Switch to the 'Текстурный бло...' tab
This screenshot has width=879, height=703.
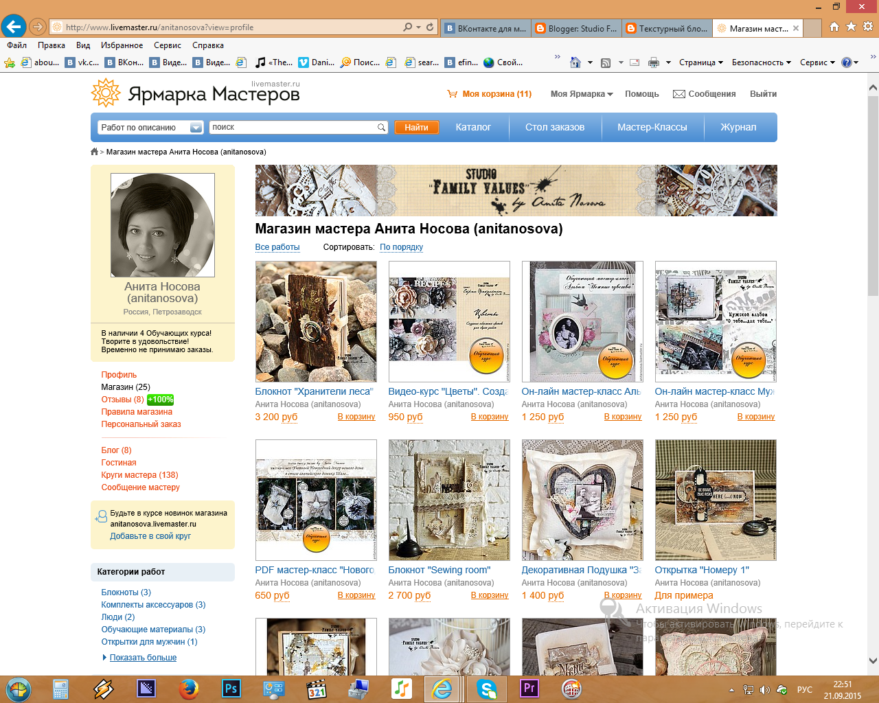pos(666,28)
